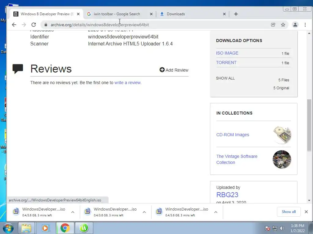This screenshot has height=234, width=313.
Task: Click SHOW ALL download files
Action: 225,78
